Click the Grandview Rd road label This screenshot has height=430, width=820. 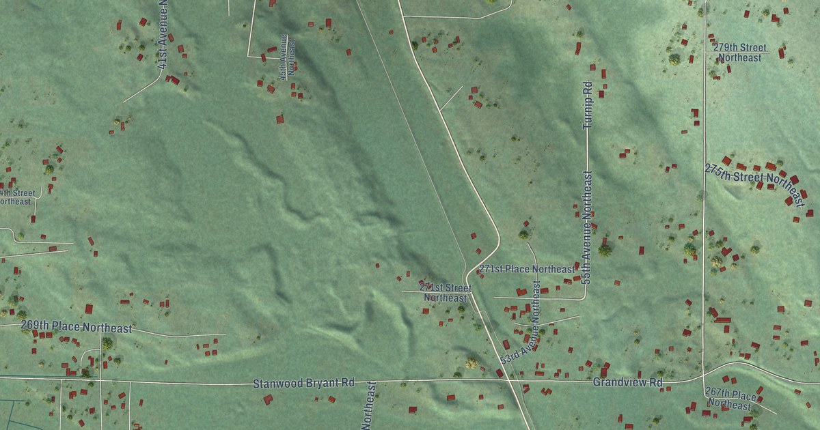click(x=628, y=382)
